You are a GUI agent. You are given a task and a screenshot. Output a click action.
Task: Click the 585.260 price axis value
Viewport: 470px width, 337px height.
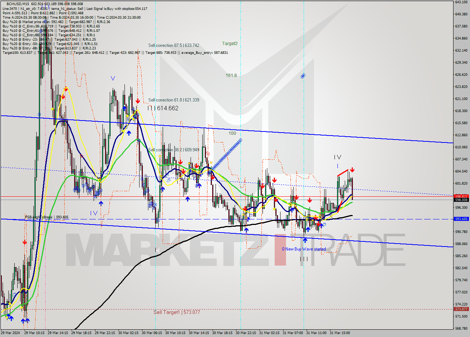click(461, 256)
